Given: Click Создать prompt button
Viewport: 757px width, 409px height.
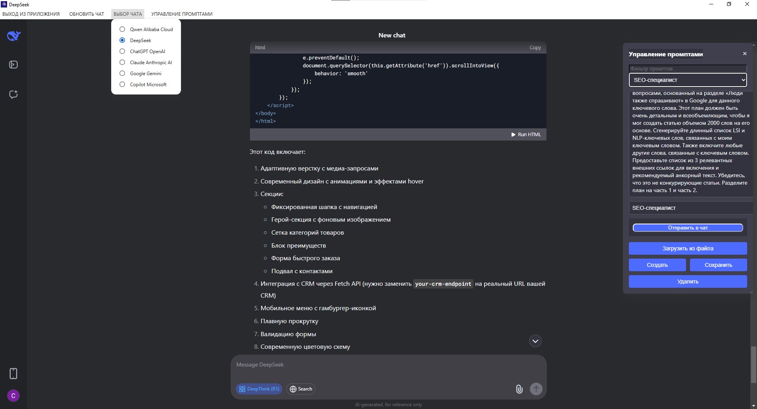Looking at the screenshot, I should [x=657, y=265].
